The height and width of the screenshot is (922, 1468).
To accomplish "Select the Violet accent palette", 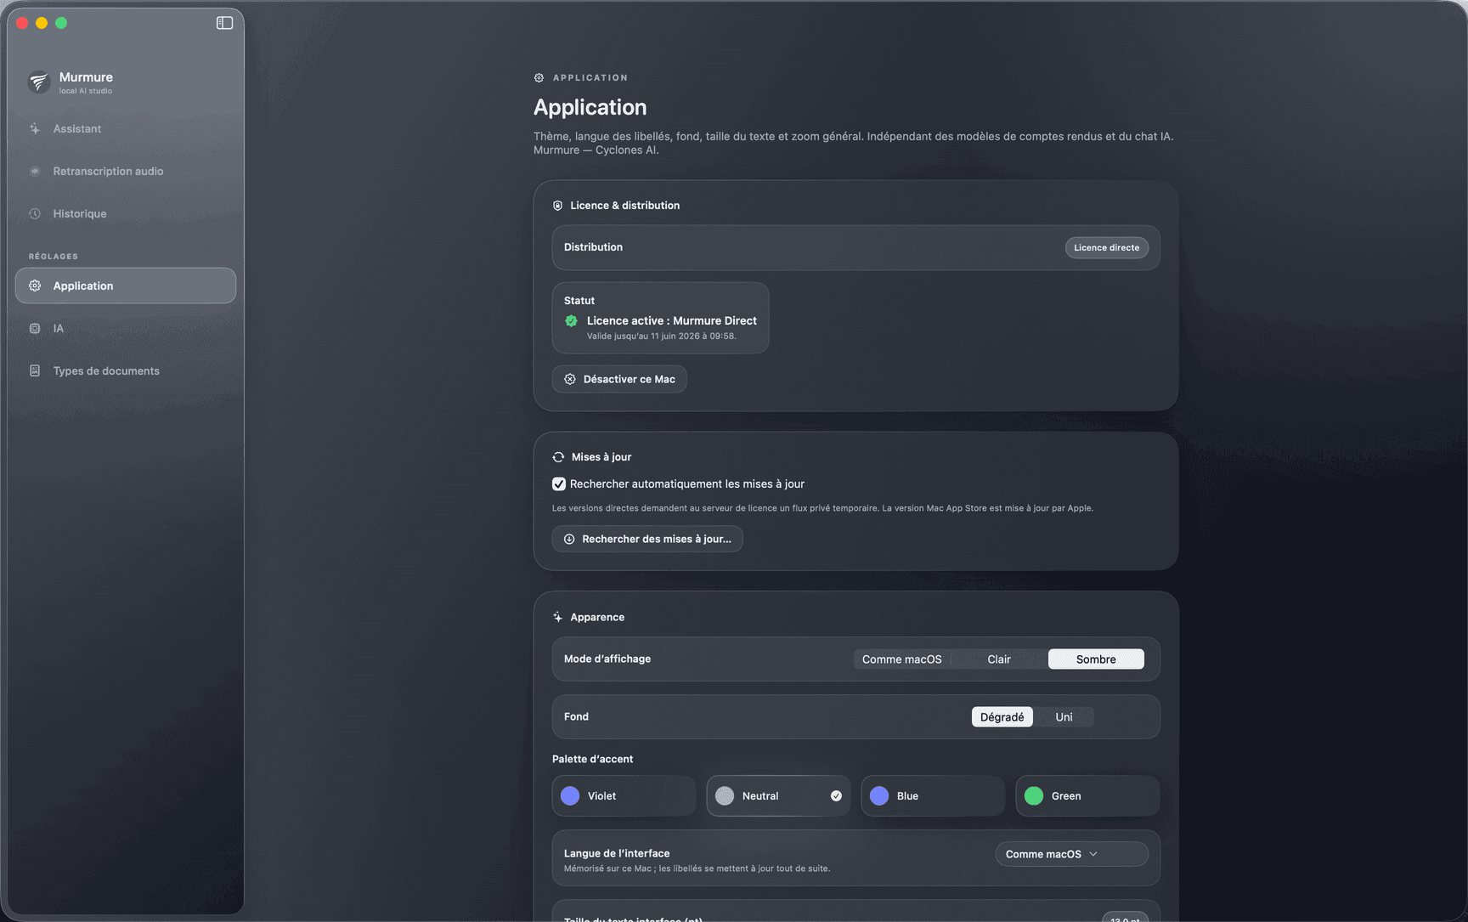I will pyautogui.click(x=624, y=796).
